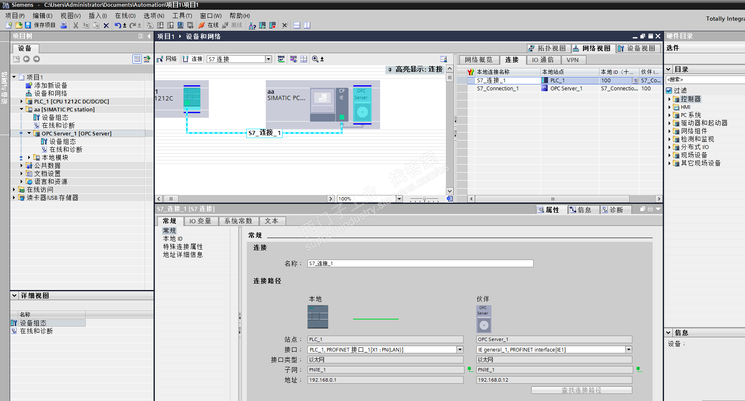
Task: Click the show addresses NAME icon
Action: click(281, 59)
